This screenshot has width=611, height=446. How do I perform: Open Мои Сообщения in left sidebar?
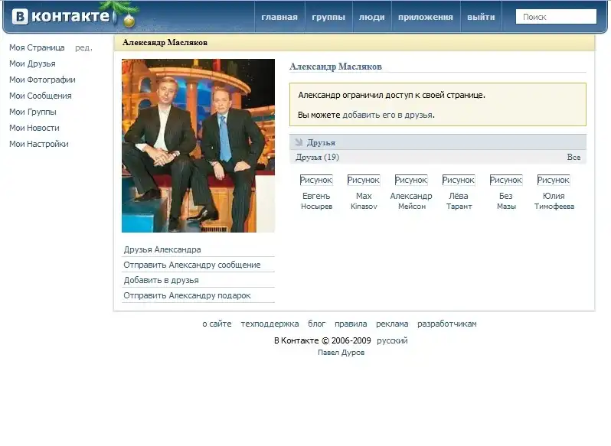click(41, 96)
